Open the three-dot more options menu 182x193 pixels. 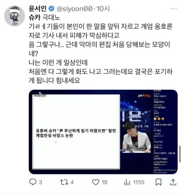click(174, 9)
